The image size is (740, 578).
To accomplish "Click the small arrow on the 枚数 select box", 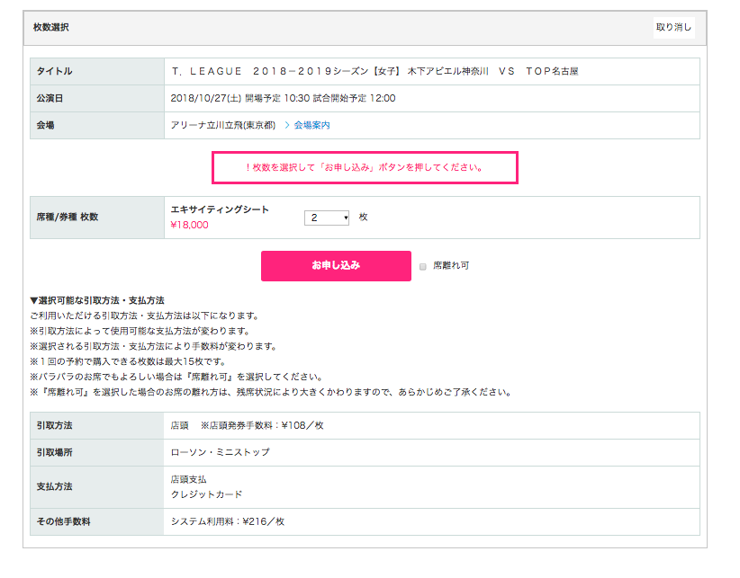I will [346, 218].
